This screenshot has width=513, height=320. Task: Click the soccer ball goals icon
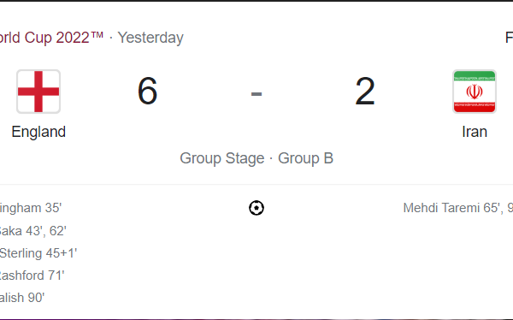pos(256,208)
